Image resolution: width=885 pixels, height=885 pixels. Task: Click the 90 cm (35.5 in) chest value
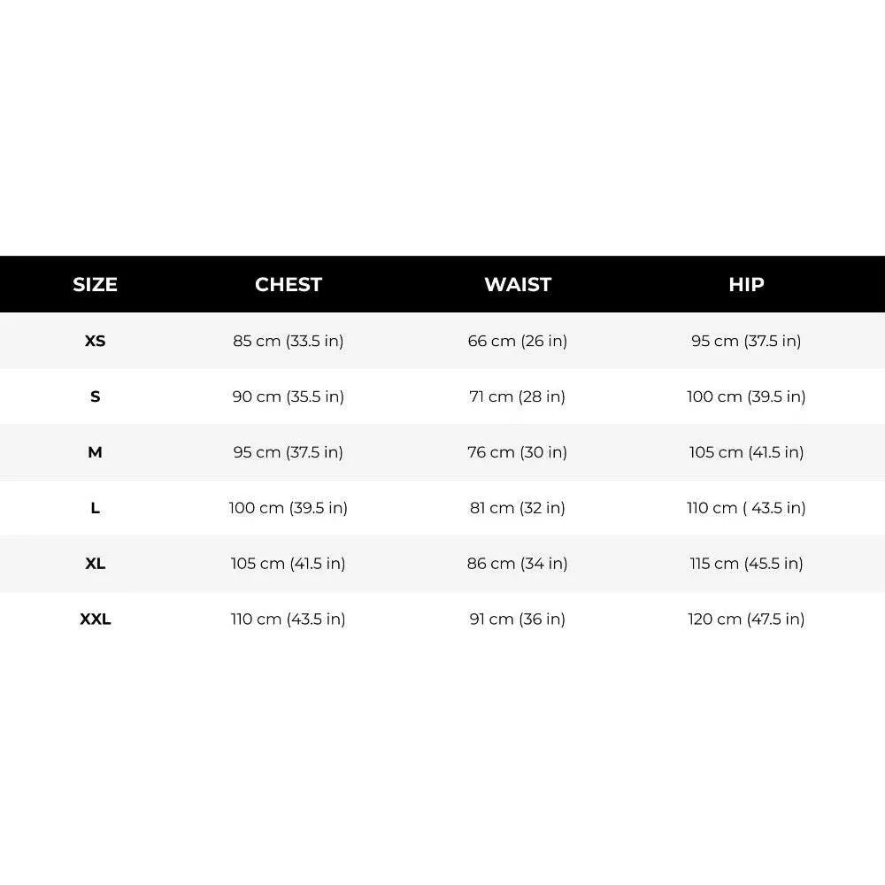289,396
